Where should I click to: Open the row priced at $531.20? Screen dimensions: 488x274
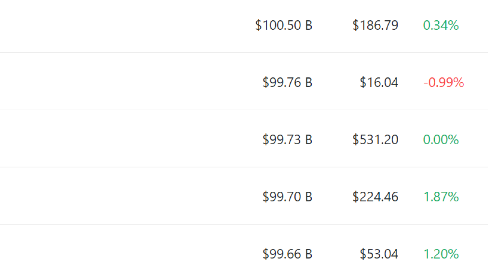coord(244,139)
